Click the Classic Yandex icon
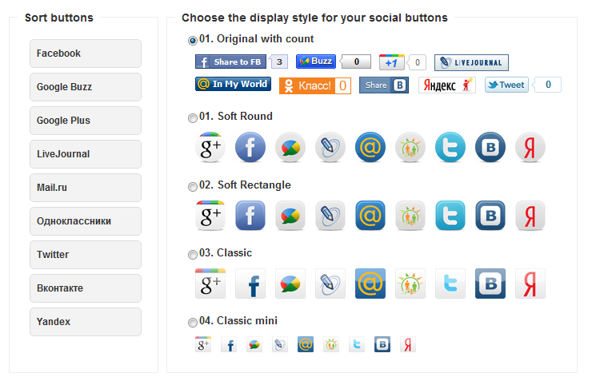 (x=530, y=284)
